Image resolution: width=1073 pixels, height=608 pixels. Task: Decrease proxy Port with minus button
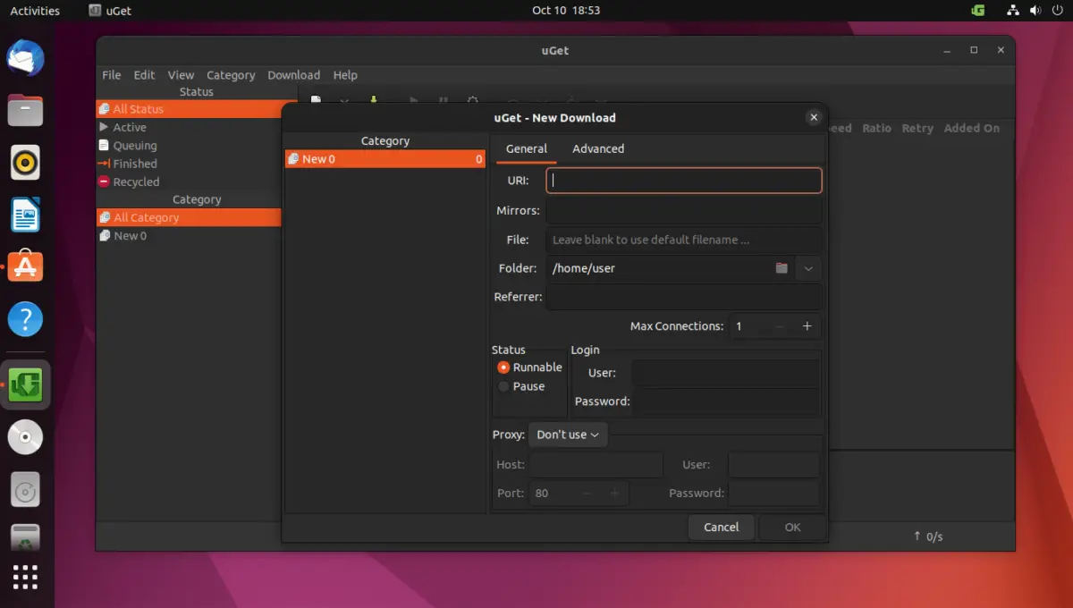pos(587,494)
